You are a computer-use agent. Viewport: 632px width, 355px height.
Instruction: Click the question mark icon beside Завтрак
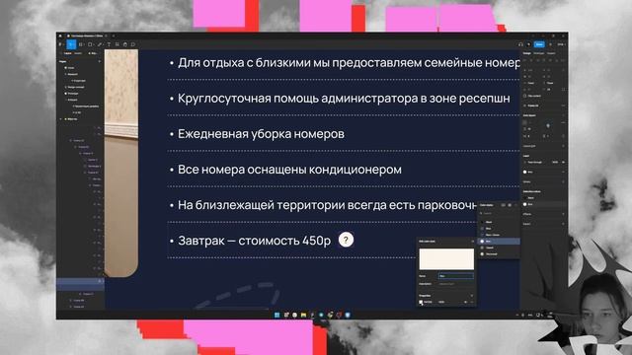pos(346,240)
